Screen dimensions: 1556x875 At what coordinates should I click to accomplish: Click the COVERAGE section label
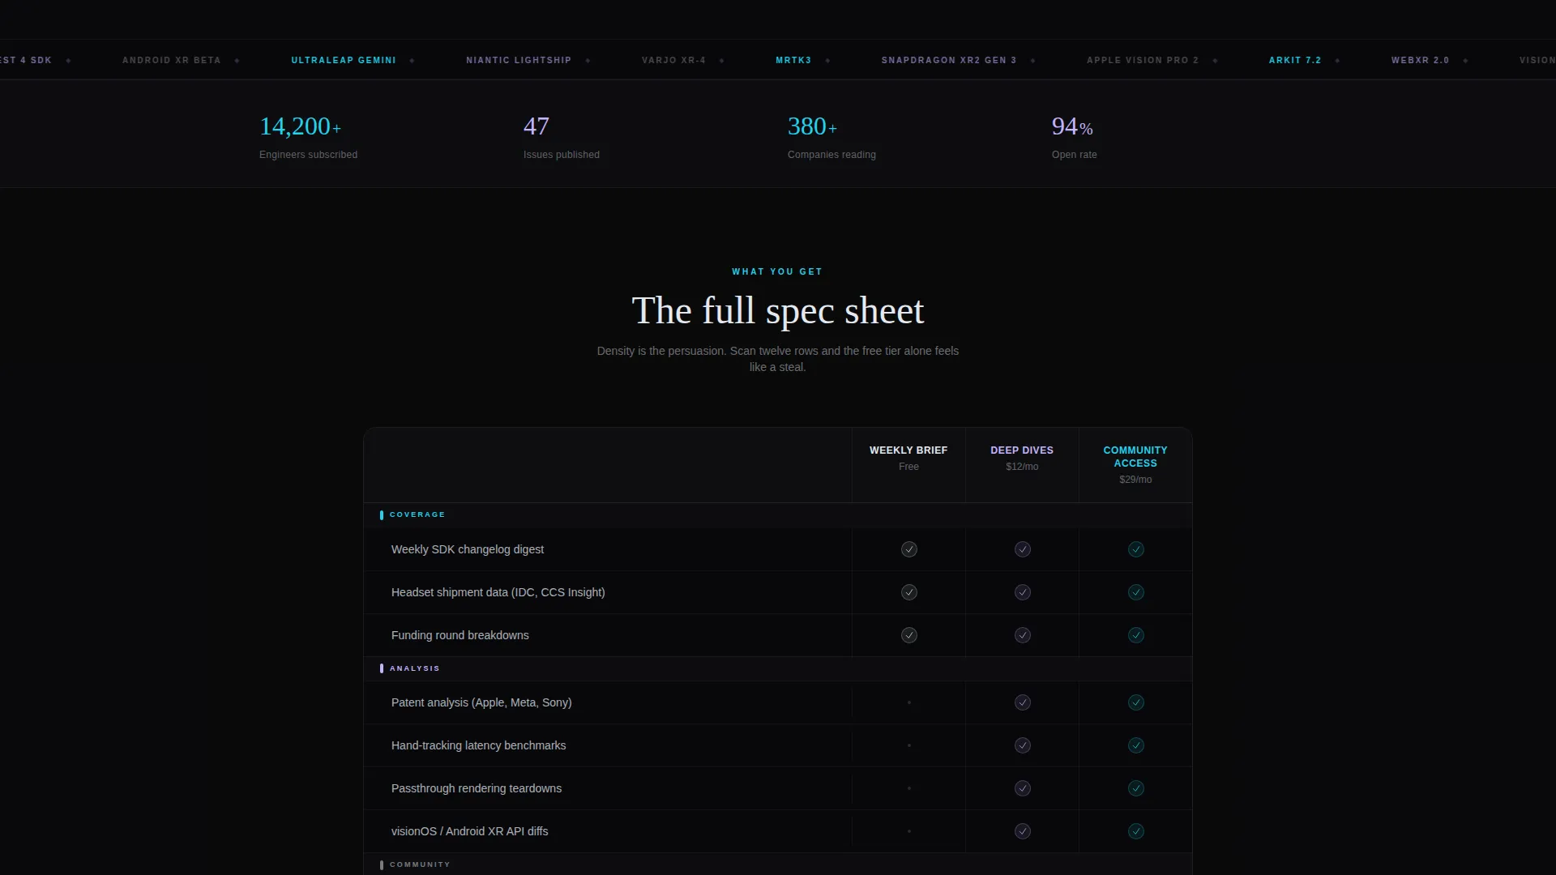tap(417, 514)
